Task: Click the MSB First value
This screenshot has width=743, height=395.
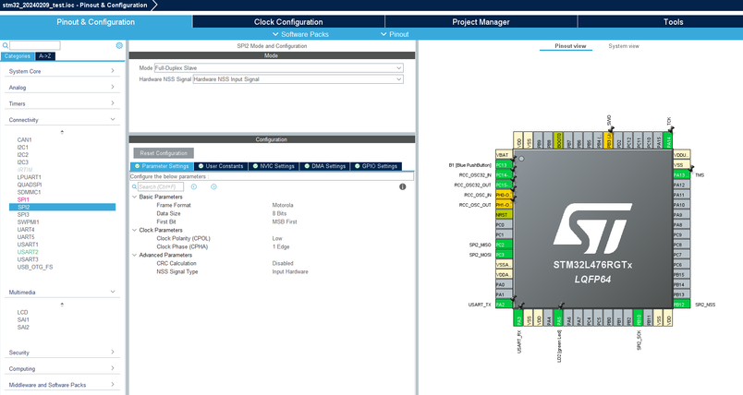Action: (285, 221)
